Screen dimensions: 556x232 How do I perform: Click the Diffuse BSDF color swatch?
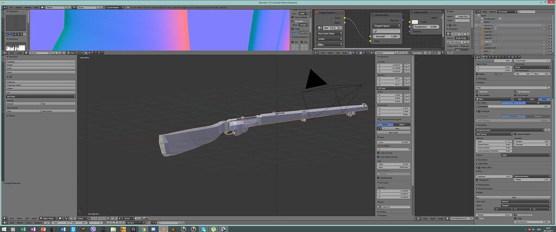tap(415, 22)
